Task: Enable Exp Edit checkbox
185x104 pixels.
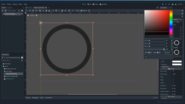Action: click(x=173, y=86)
